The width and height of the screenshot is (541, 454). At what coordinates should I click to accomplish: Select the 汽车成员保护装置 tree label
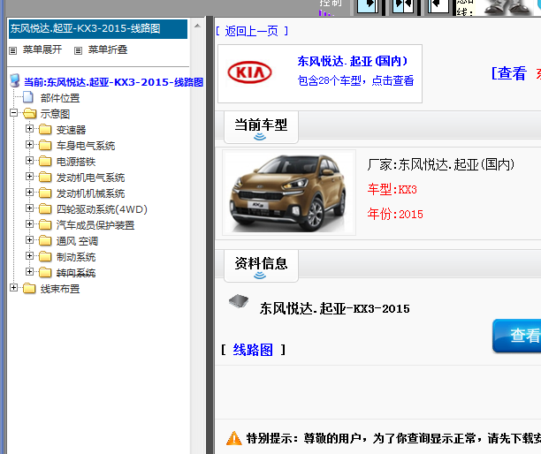(95, 225)
